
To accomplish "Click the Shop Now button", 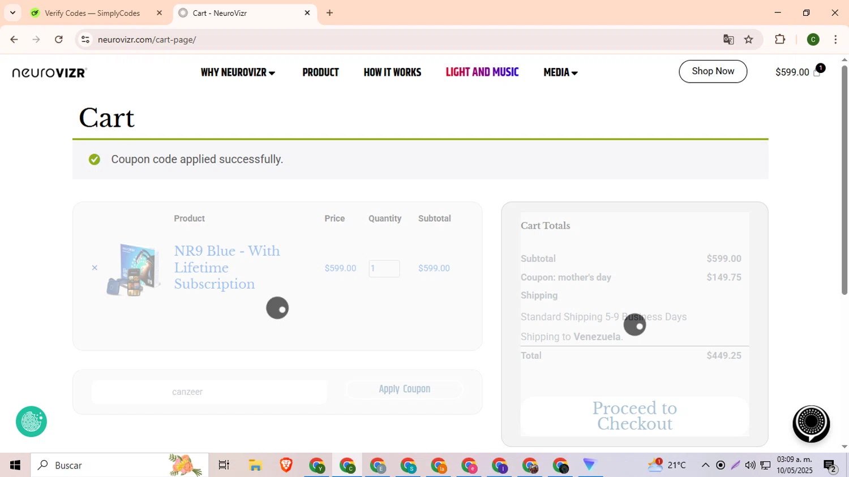I will 713,71.
